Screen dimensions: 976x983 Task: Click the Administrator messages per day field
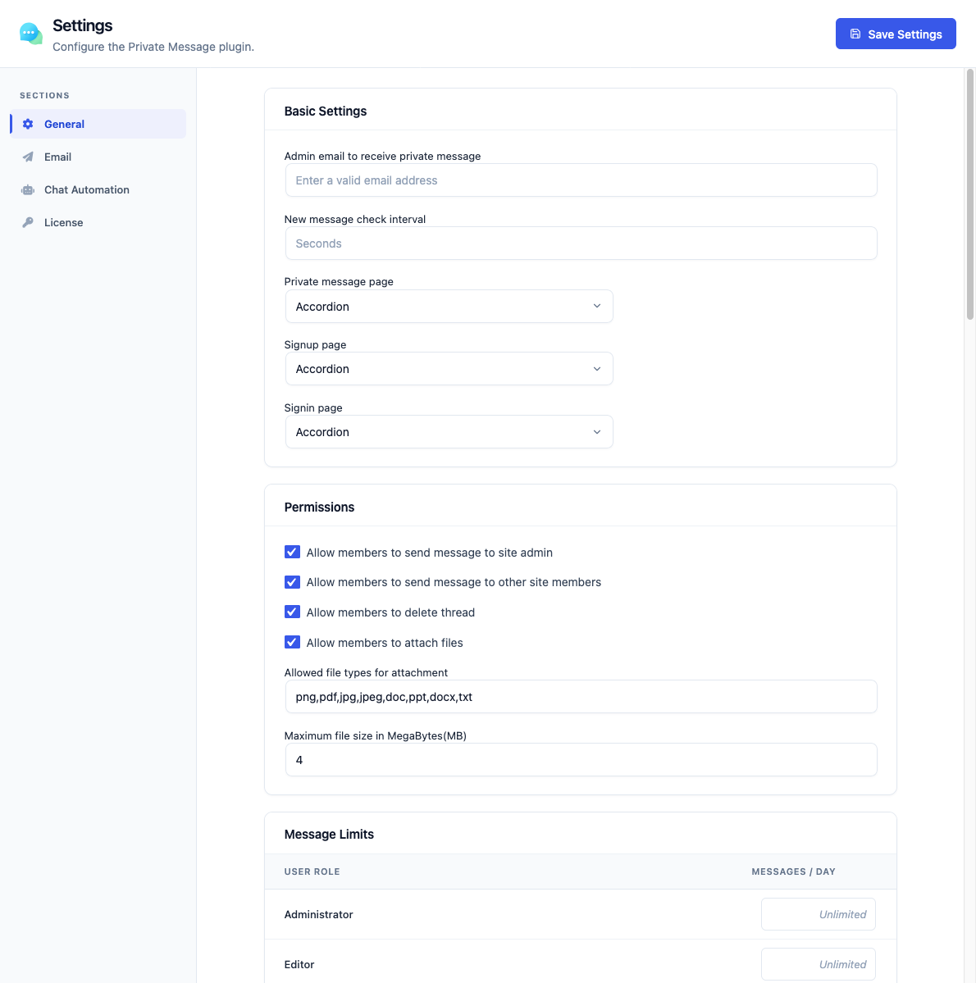[818, 914]
